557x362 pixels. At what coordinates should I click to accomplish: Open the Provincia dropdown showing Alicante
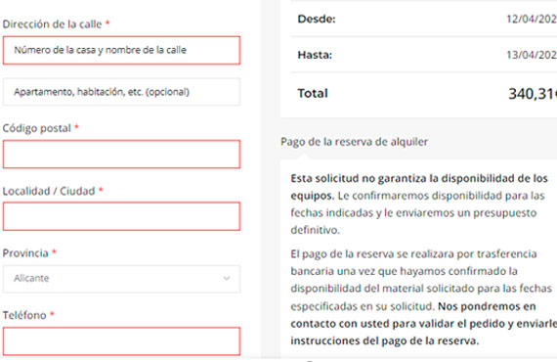(121, 279)
